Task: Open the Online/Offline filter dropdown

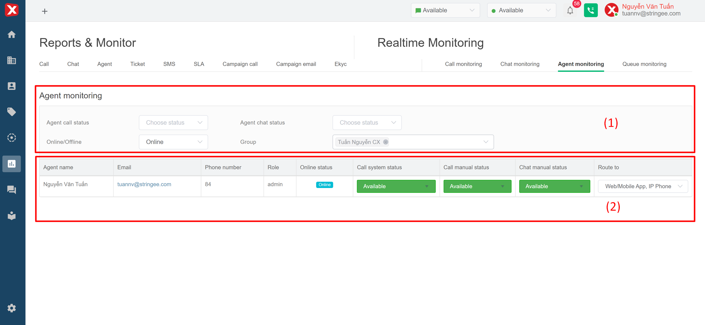Action: [x=173, y=142]
